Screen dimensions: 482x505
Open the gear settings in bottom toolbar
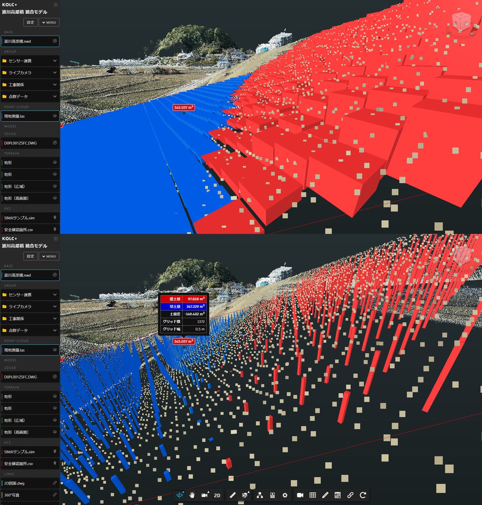[x=285, y=495]
